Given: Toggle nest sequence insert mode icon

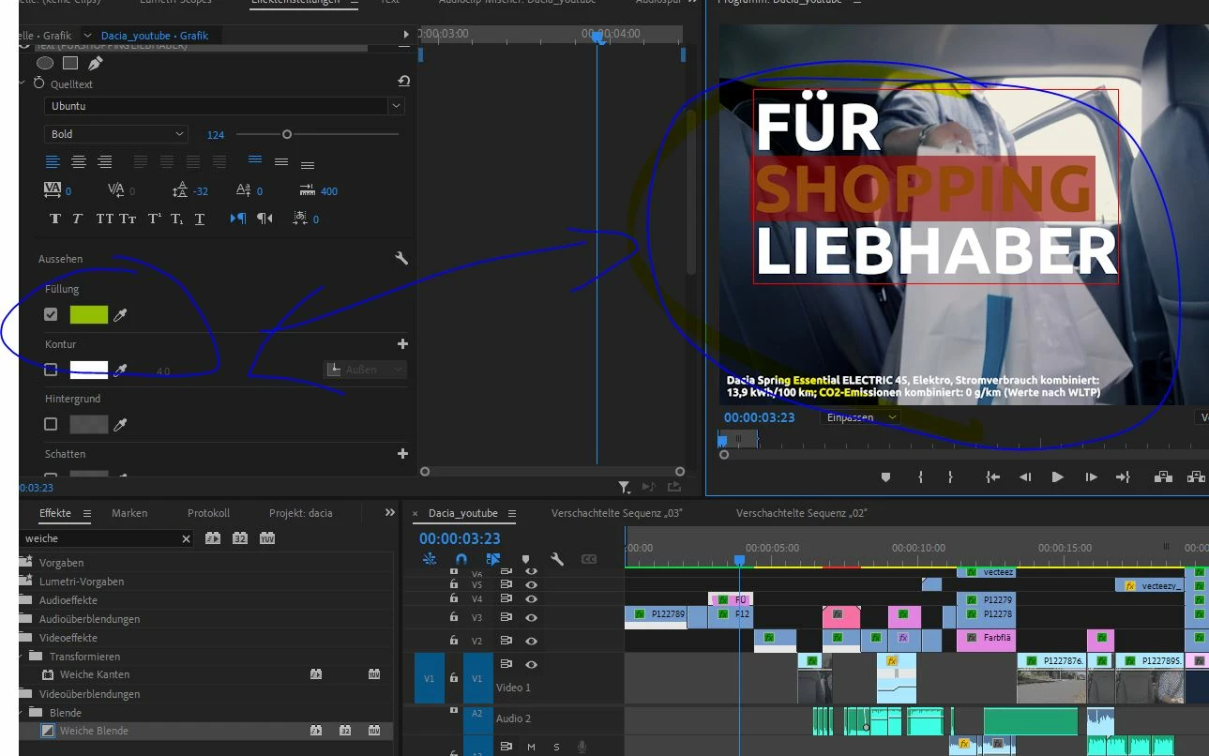Looking at the screenshot, I should coord(431,559).
